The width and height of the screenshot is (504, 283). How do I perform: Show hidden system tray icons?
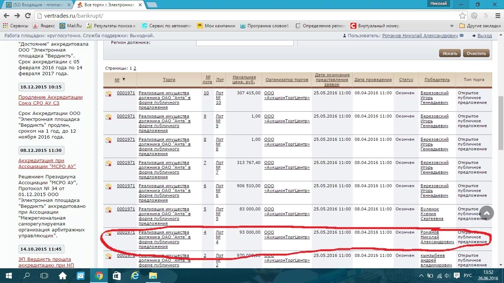[x=421, y=276]
